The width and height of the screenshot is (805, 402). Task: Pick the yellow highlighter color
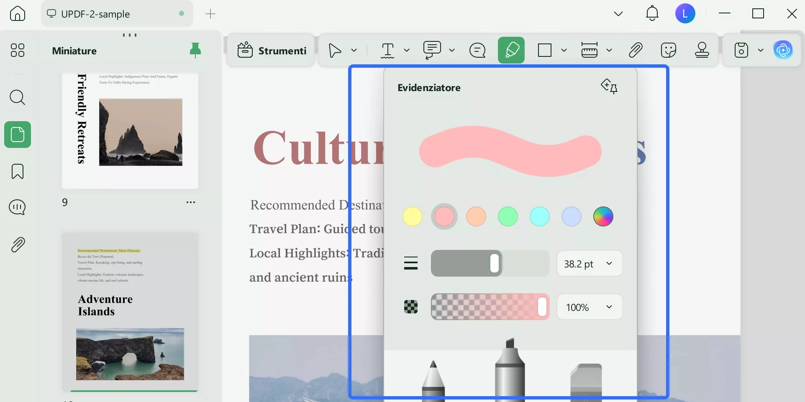tap(413, 216)
